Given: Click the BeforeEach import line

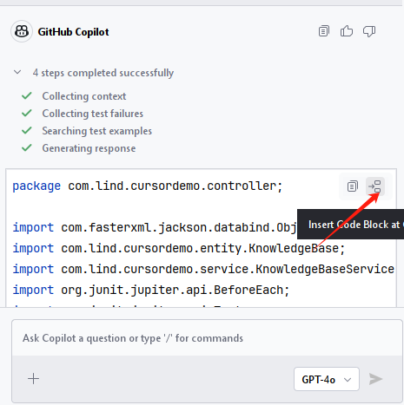Looking at the screenshot, I should 151,290.
